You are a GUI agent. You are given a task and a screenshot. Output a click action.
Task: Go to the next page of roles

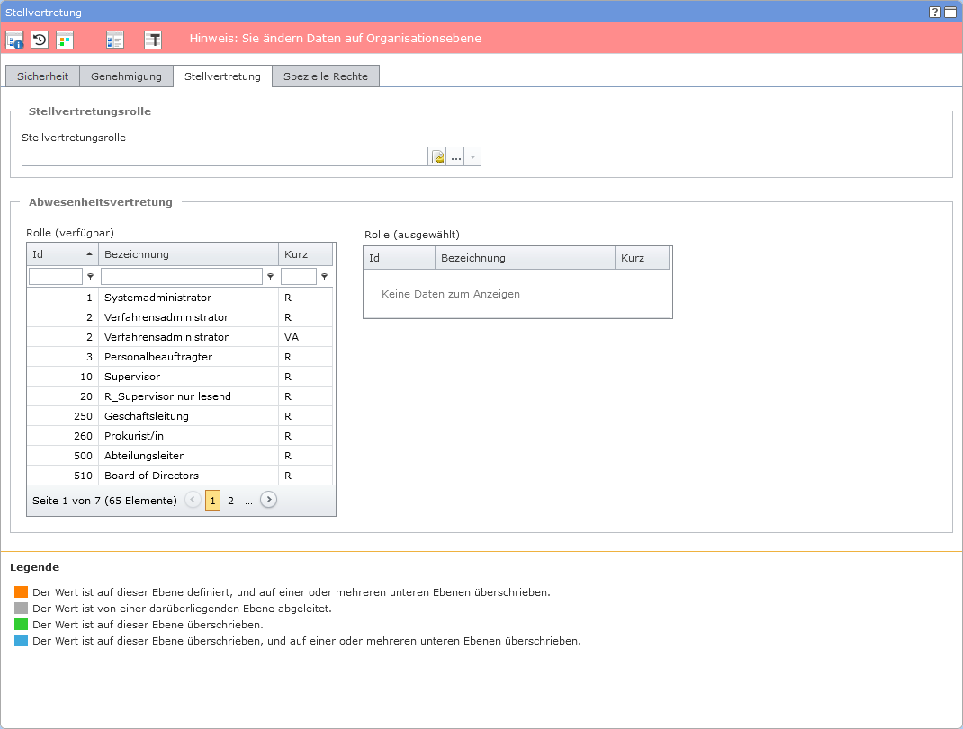click(268, 500)
